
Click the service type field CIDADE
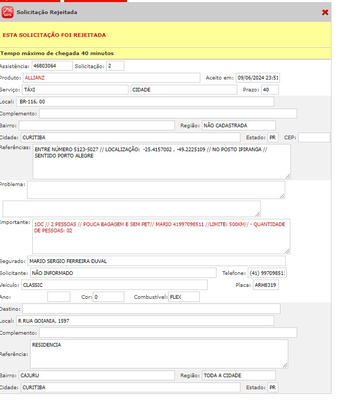[184, 90]
